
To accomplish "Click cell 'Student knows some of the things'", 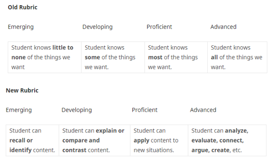I will (x=113, y=57).
